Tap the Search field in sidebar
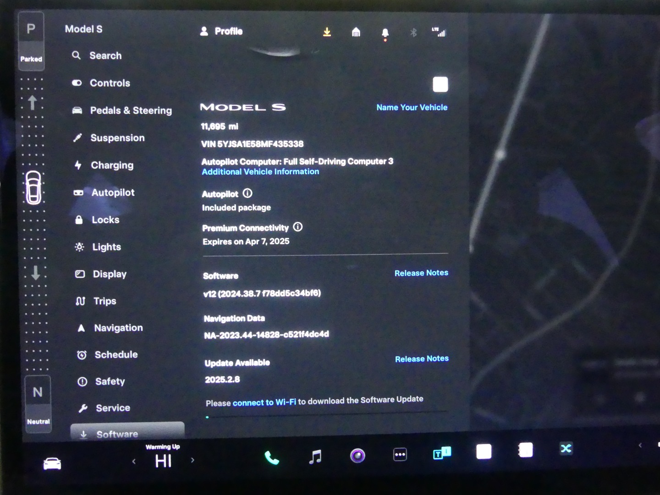The image size is (660, 495). 105,55
